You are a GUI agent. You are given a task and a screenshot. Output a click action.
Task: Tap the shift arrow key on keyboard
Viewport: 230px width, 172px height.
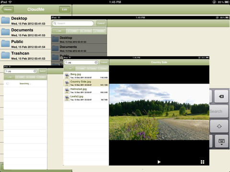point(219,126)
